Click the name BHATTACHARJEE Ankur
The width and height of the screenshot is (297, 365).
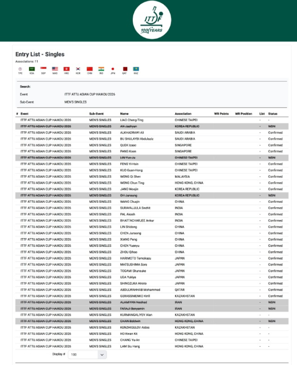point(137,221)
